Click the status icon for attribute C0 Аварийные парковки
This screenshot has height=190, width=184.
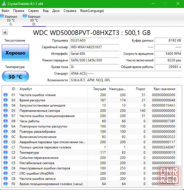5,142
